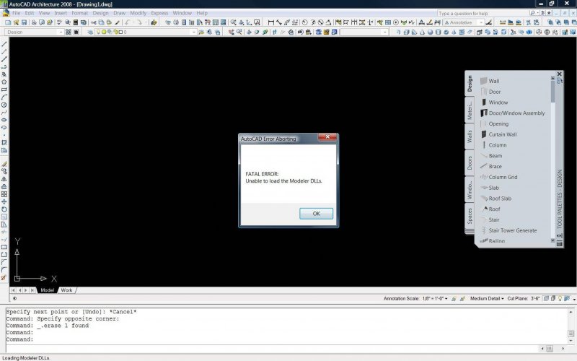
Task: Pick the Window tool from the palette
Action: tap(494, 103)
